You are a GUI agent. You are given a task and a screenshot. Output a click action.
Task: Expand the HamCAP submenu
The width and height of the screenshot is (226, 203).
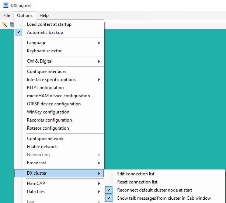59,183
